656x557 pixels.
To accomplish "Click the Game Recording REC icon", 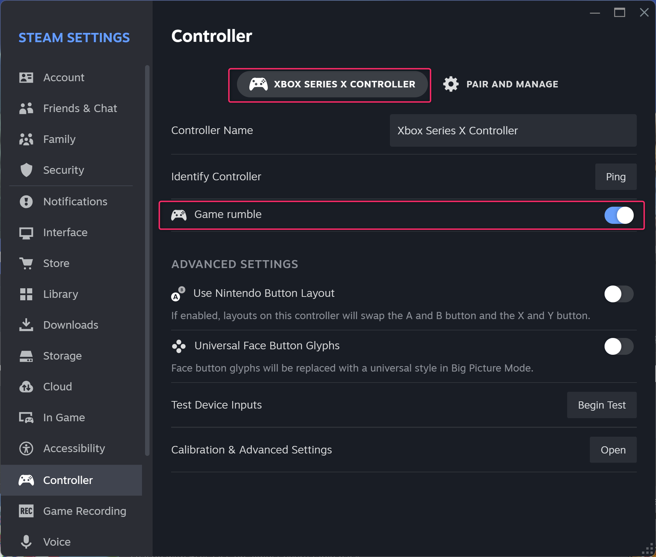I will click(x=26, y=511).
